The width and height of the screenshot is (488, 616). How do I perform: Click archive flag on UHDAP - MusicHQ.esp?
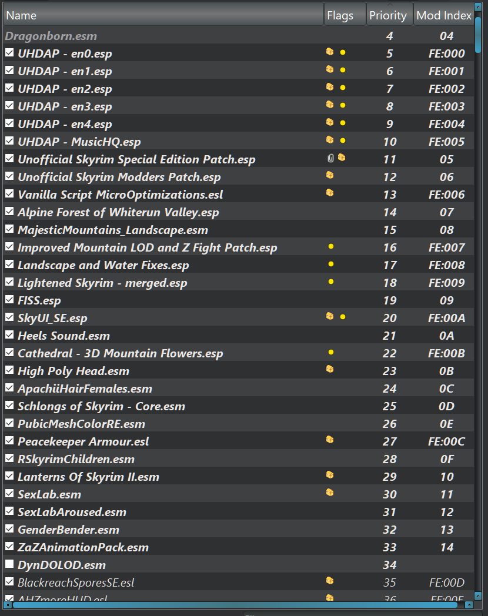tap(330, 139)
